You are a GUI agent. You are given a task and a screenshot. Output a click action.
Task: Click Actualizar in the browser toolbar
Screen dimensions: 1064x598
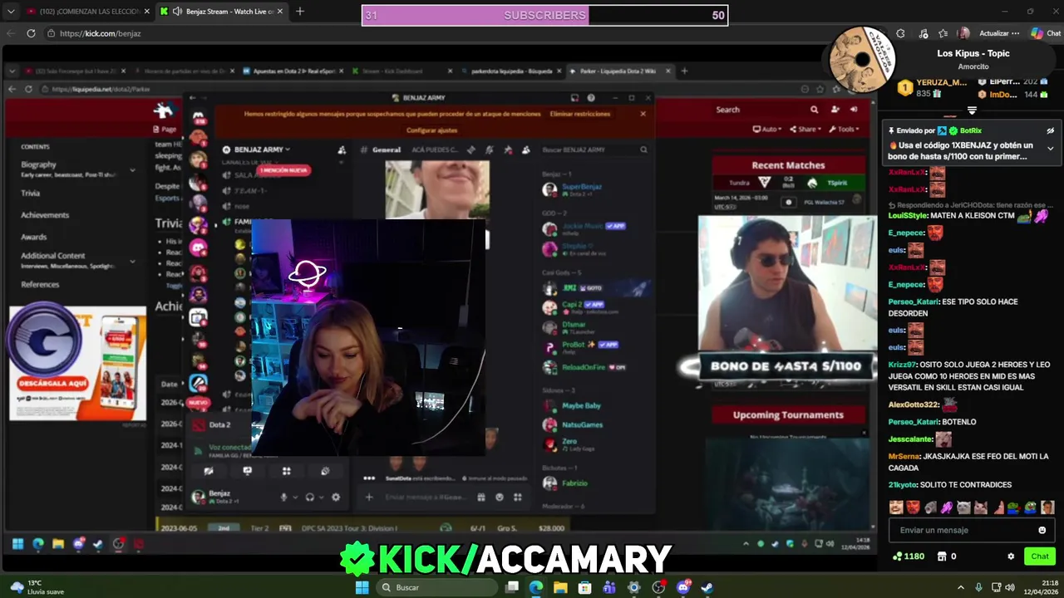pyautogui.click(x=999, y=33)
